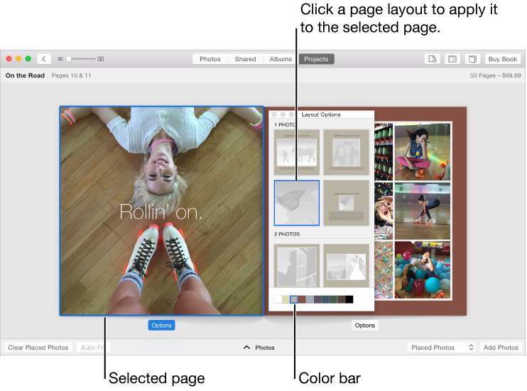This screenshot has width=527, height=391.
Task: Click the Layout Options panel title
Action: click(321, 114)
